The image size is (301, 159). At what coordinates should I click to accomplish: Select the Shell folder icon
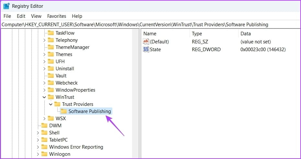tap(44, 132)
